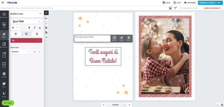Open the red text color picker
Image resolution: width=224 pixels, height=107 pixels.
[26, 40]
